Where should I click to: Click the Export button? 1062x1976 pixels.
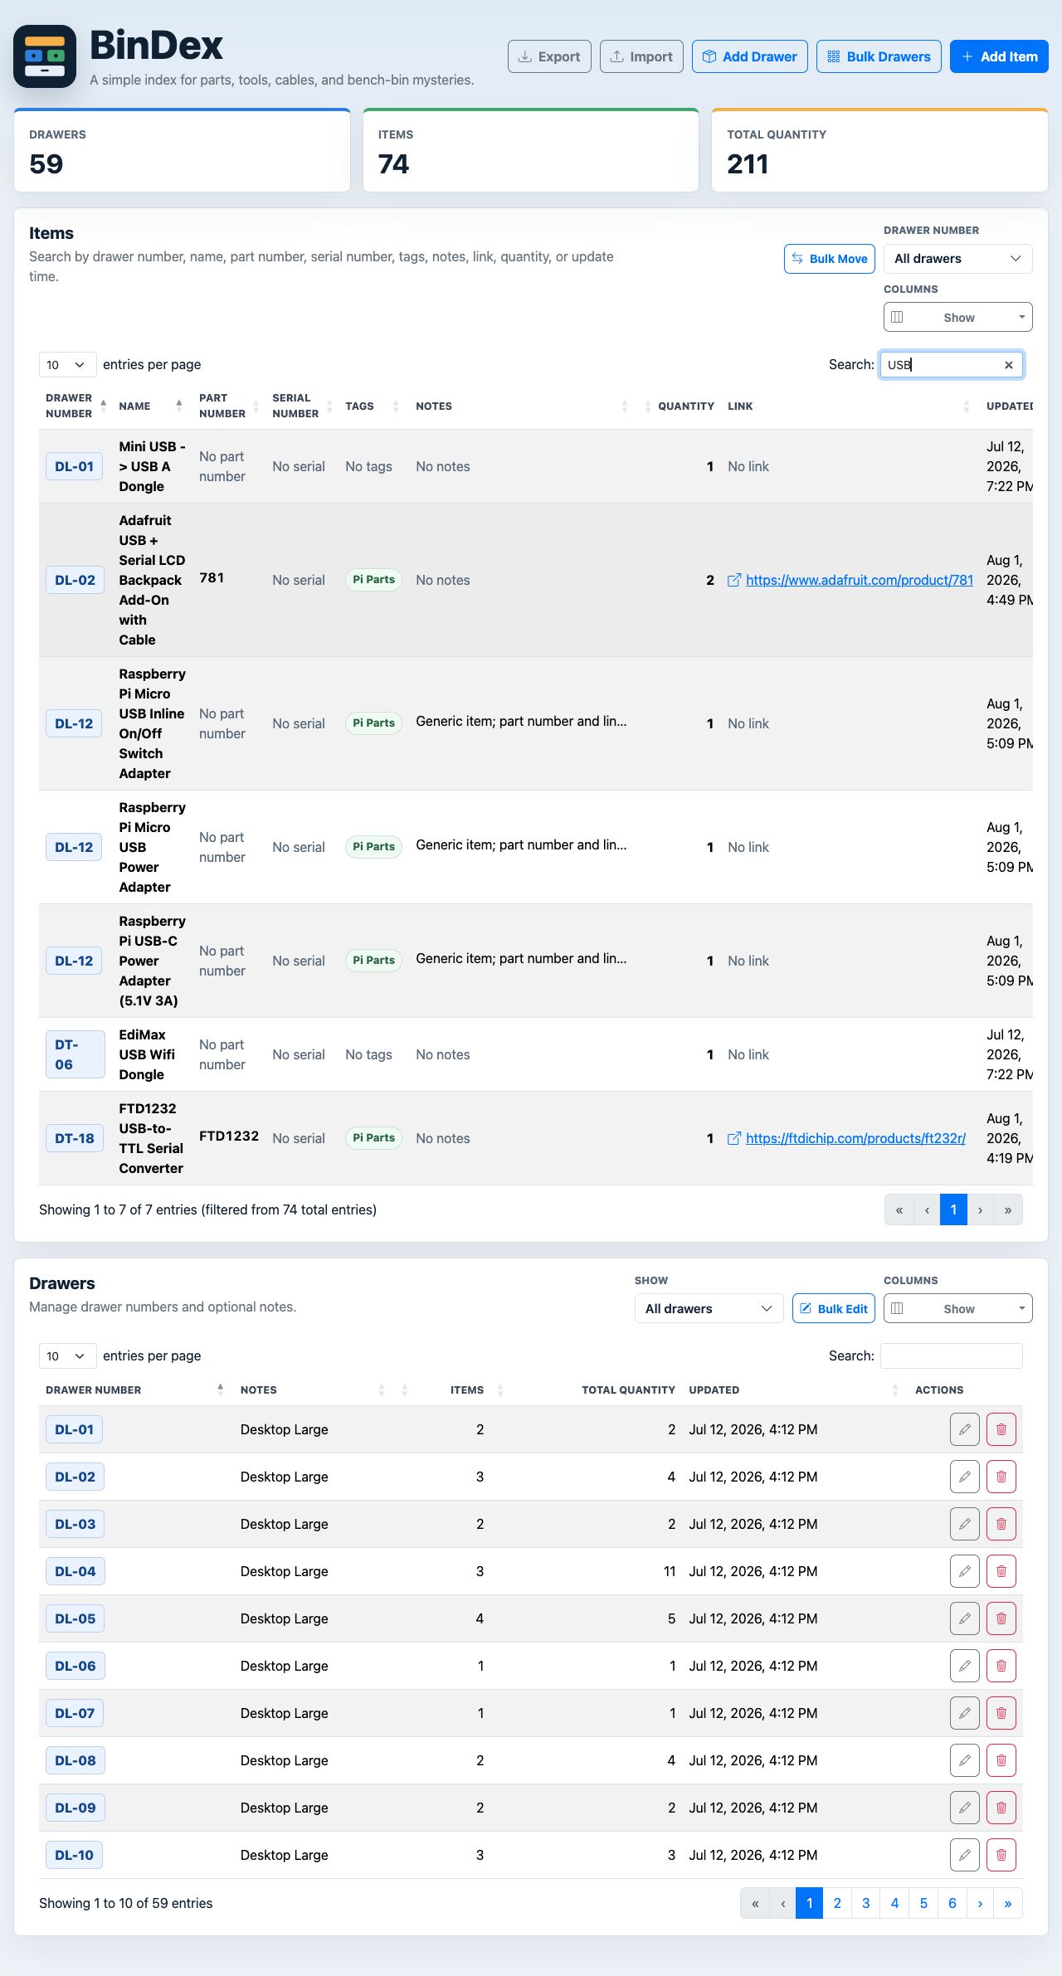[549, 56]
